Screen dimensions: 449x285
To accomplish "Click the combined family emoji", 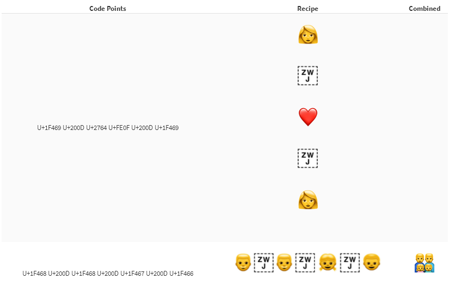I will click(x=424, y=263).
